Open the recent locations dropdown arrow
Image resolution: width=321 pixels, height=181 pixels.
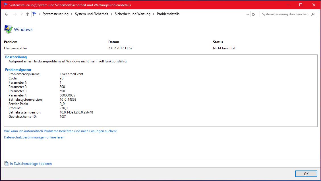click(22, 14)
